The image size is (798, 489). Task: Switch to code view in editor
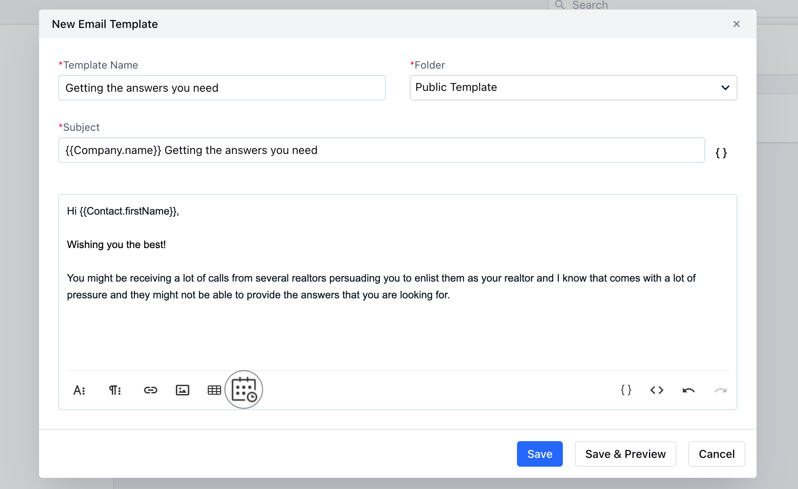656,390
